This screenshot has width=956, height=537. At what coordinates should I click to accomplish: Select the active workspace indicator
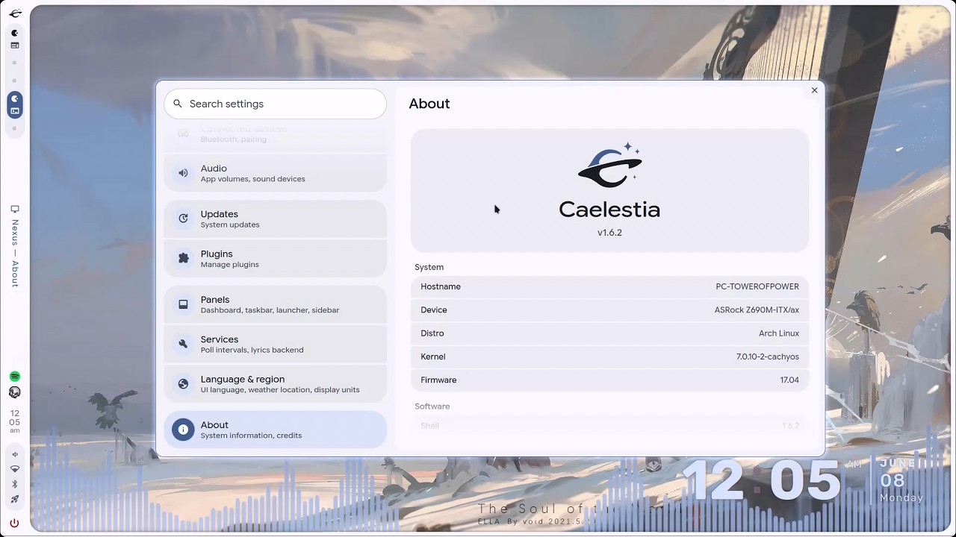point(14,104)
